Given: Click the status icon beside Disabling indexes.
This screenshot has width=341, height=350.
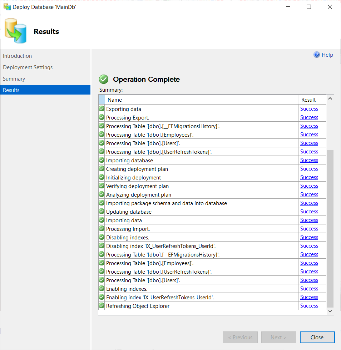Looking at the screenshot, I should pos(102,237).
